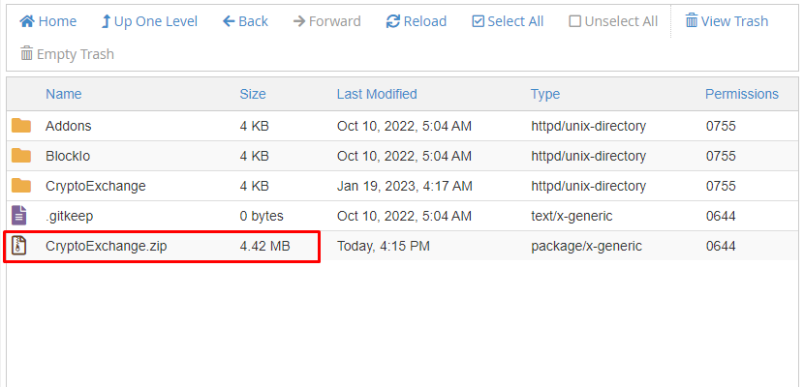
Task: Click the 0644 permissions of CryptoExchange.zip
Action: pyautogui.click(x=721, y=246)
